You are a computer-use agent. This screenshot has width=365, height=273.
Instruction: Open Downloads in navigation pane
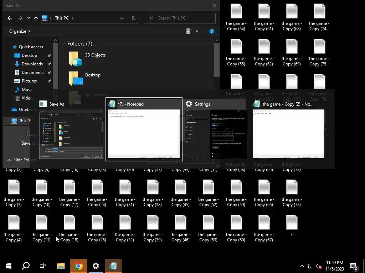[x=29, y=64]
